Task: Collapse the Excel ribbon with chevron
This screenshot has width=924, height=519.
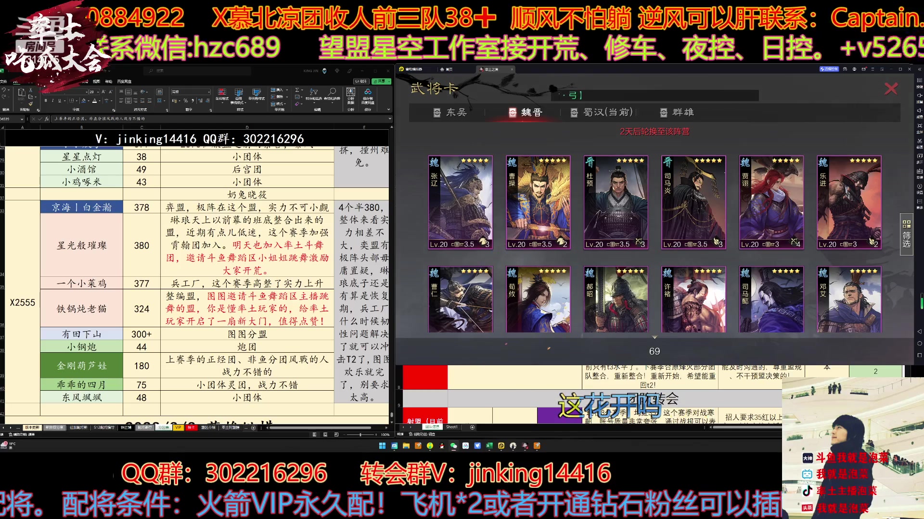Action: pyautogui.click(x=388, y=110)
